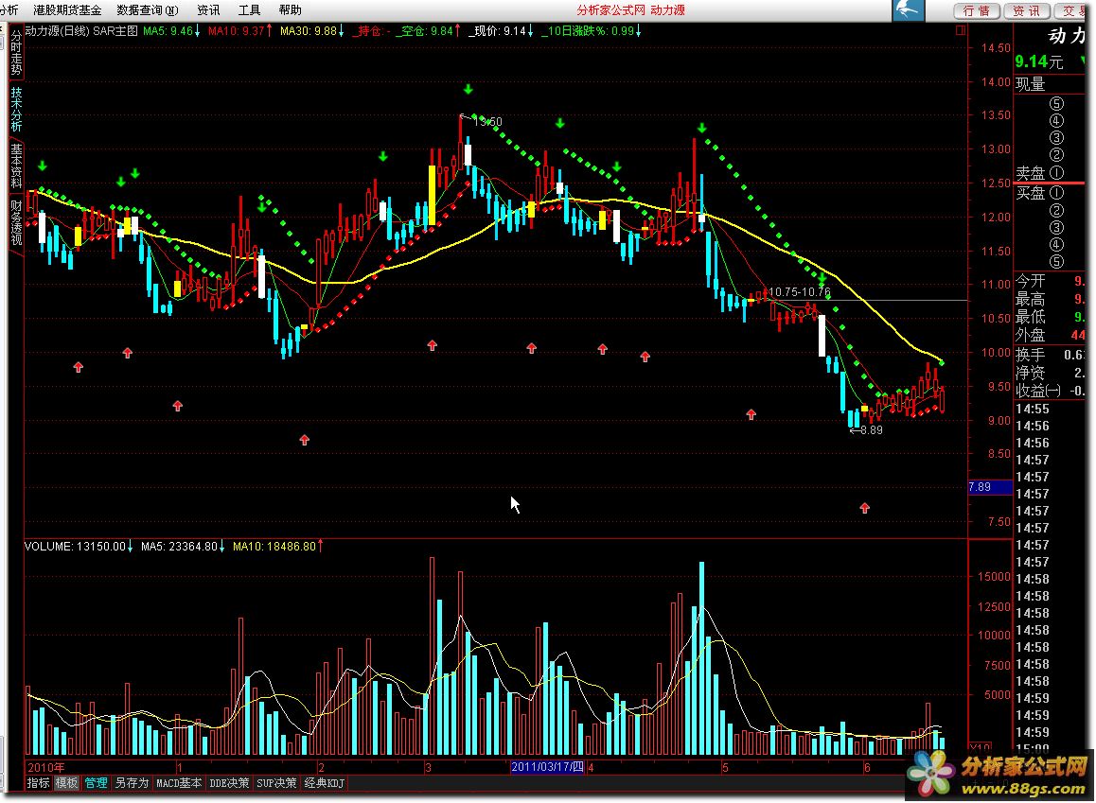Click the MA30: 9.88 indicator label
1096x803 pixels.
coord(311,30)
